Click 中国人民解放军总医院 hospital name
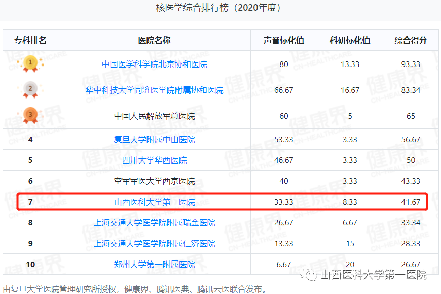The height and width of the screenshot is (294, 441). pos(155,116)
